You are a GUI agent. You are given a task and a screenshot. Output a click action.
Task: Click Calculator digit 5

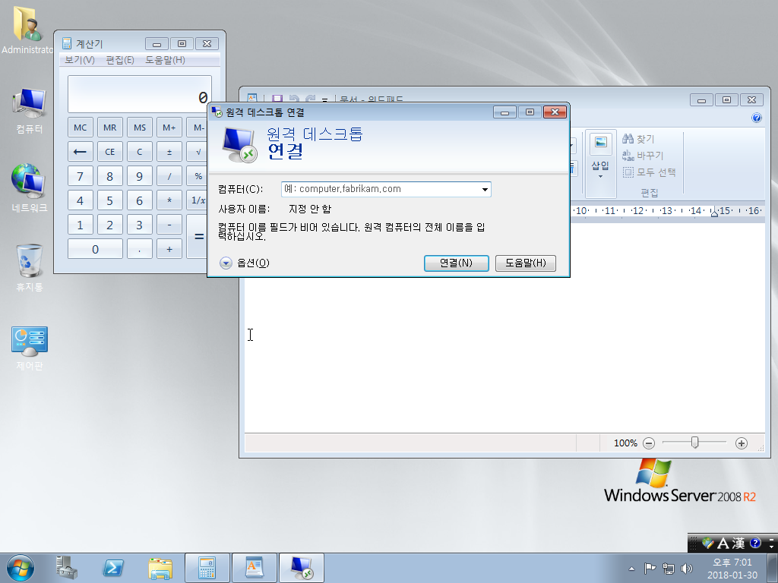(110, 200)
